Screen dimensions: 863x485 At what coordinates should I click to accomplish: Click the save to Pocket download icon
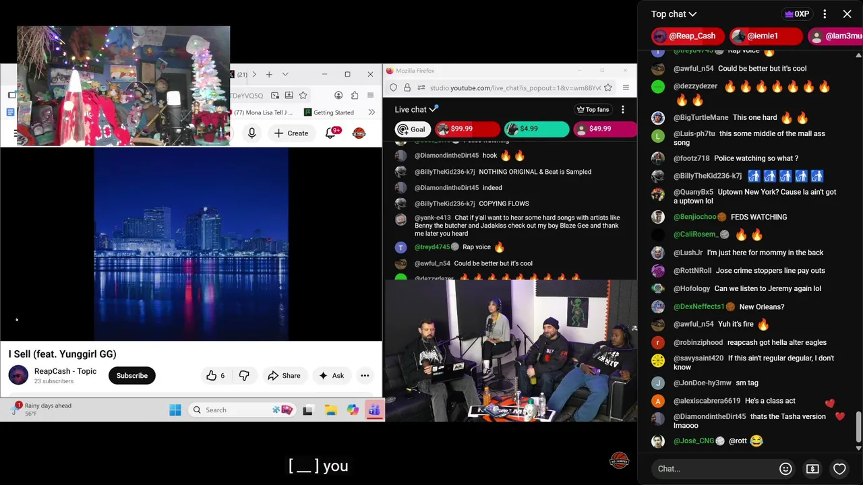(x=289, y=96)
